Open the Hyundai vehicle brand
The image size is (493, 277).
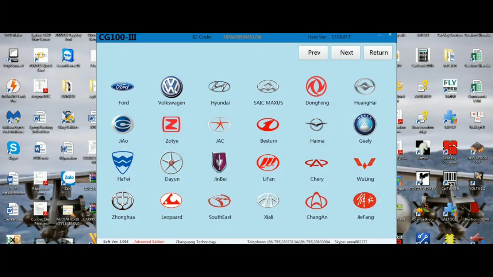(x=220, y=87)
